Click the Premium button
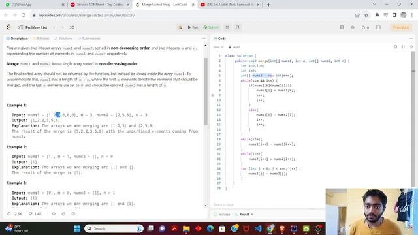The height and width of the screenshot is (235, 418). (x=400, y=27)
